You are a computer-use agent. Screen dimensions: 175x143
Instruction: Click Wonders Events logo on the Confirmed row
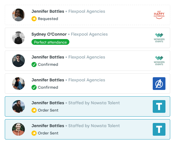click(x=159, y=61)
